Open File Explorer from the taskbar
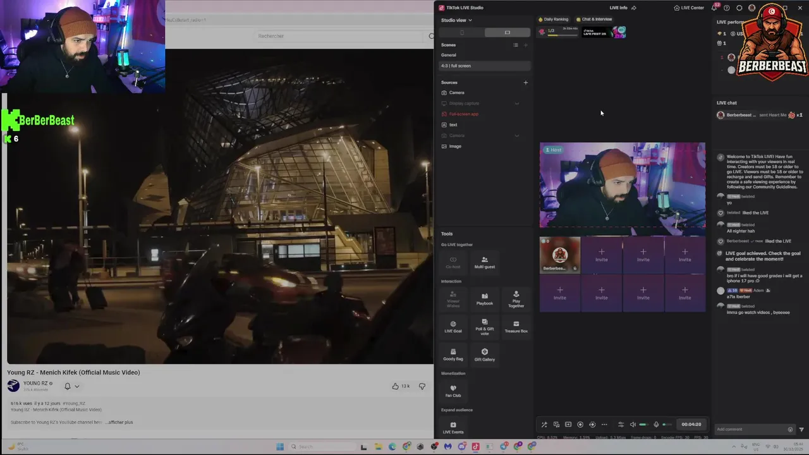 click(x=378, y=447)
